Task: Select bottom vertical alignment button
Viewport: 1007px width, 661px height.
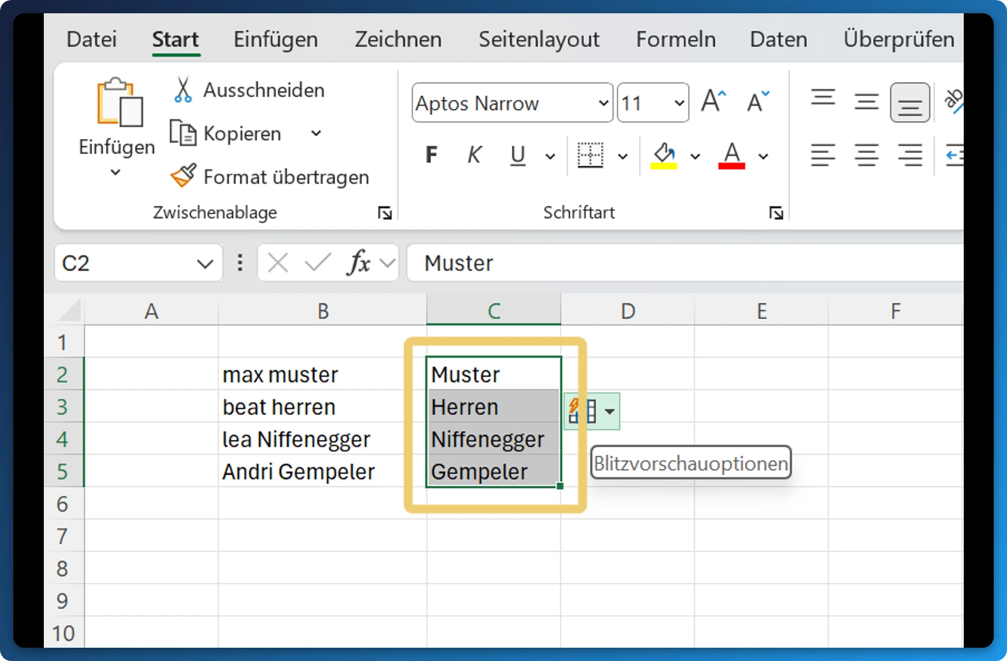Action: point(910,103)
